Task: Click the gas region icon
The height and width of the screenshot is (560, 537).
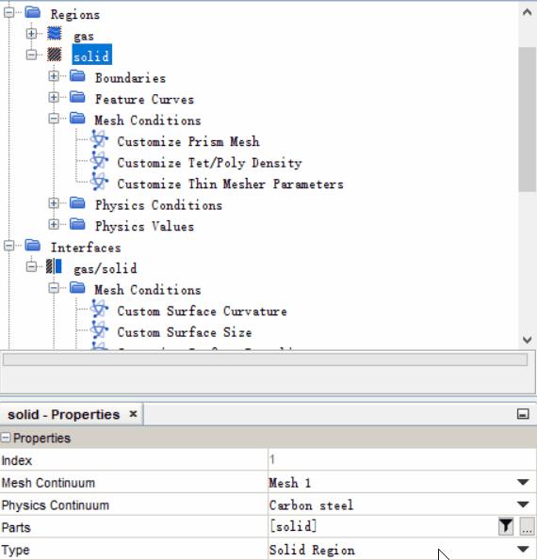Action: (55, 34)
